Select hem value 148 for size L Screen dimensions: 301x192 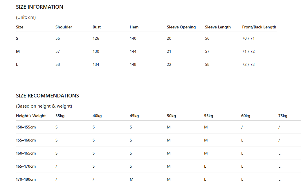pos(133,64)
